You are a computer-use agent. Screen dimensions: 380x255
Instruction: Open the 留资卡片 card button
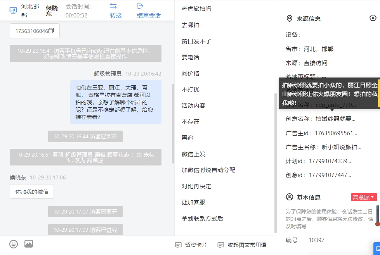coord(191,245)
